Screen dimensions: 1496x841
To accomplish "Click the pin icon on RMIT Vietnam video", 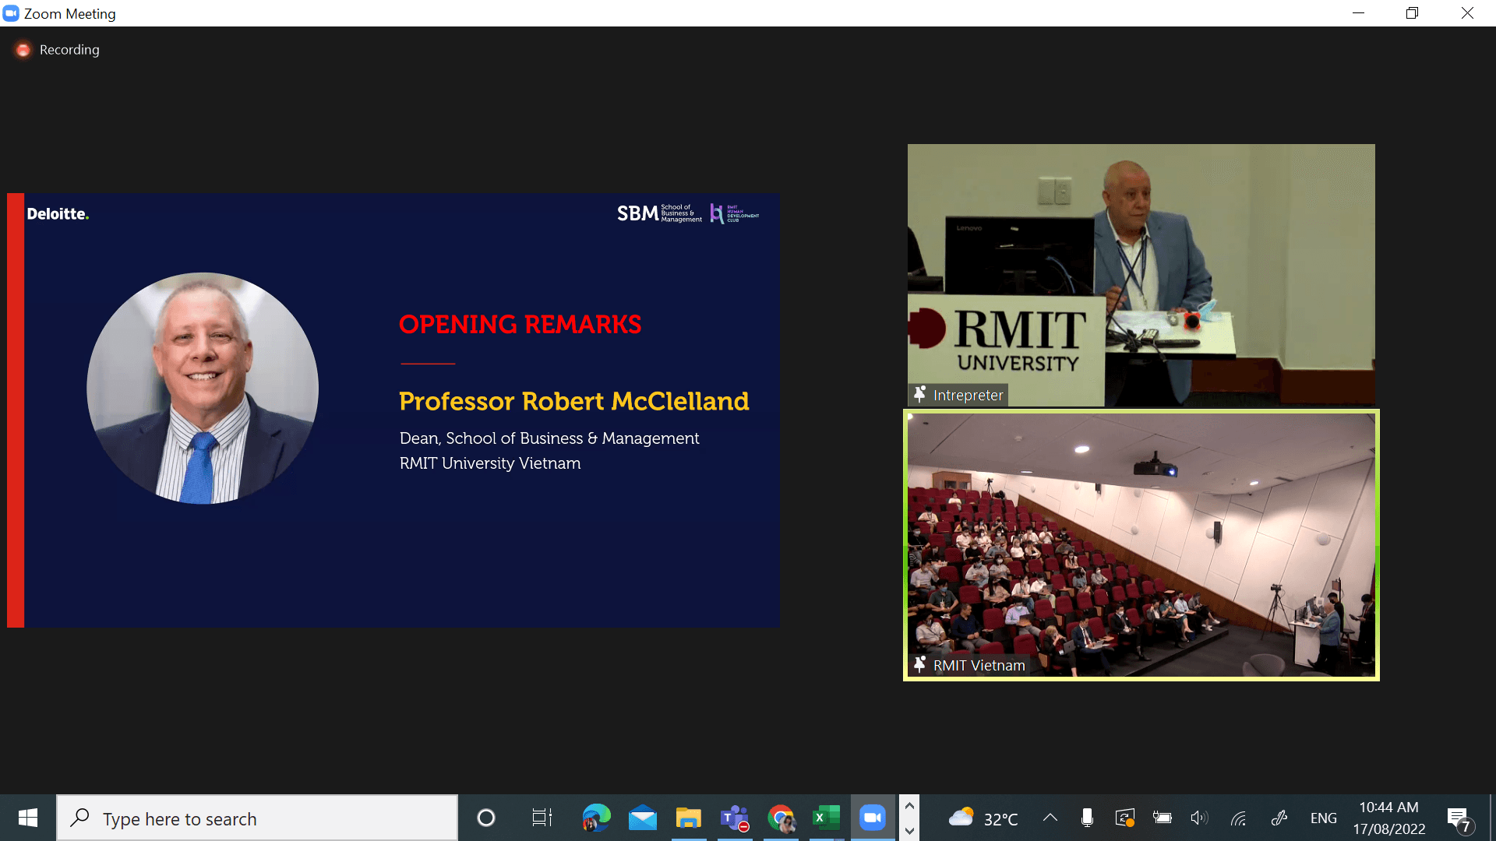I will [x=920, y=665].
